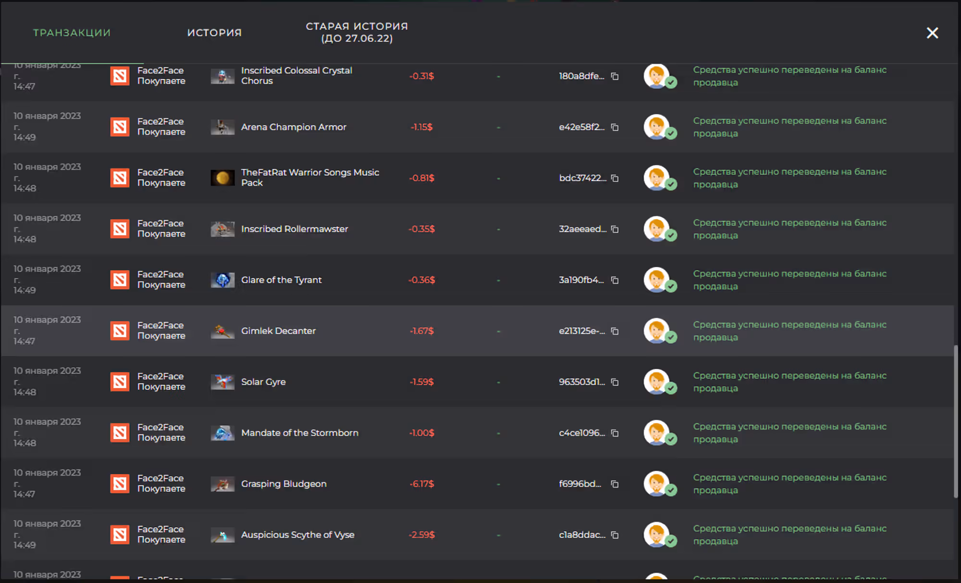Click seller avatar for Mandate of the Stormborn

pyautogui.click(x=656, y=433)
